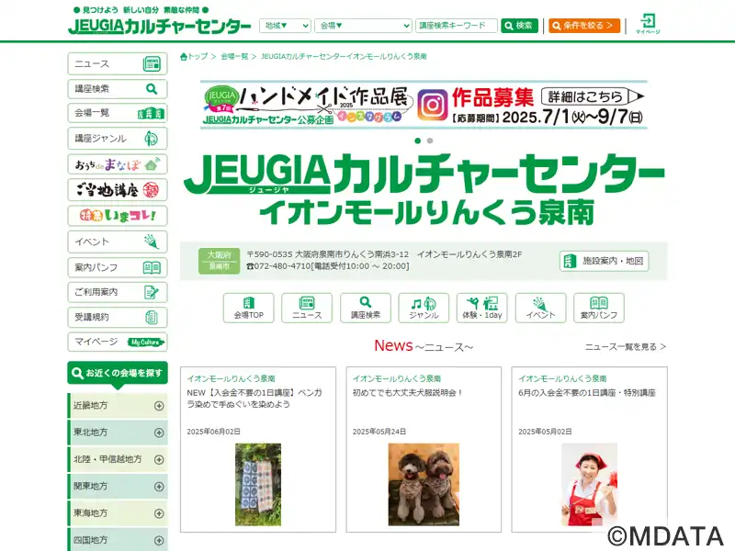Viewport: 735px width, 551px height.
Task: Open 講座検索 in the left sidebar
Action: [x=118, y=88]
